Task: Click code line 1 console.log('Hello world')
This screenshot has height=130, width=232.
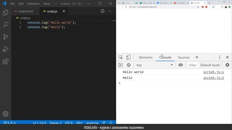Action: click(51, 22)
